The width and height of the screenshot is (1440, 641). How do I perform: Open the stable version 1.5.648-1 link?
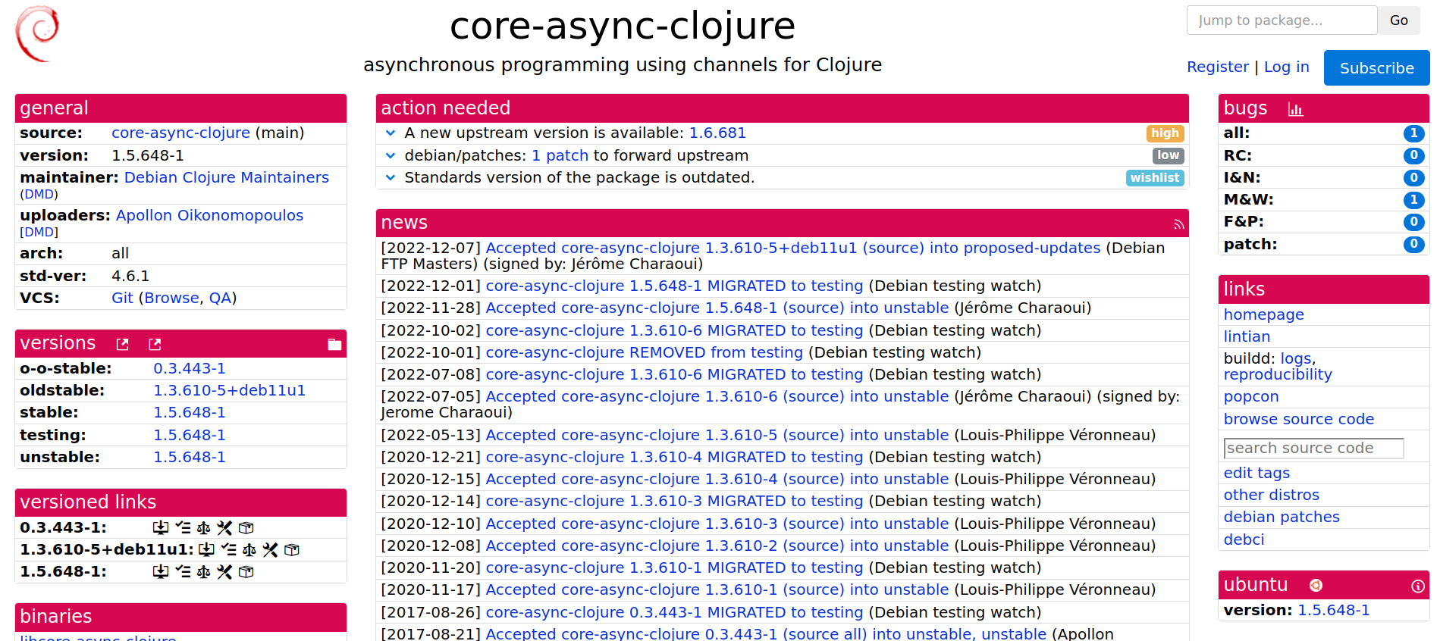190,413
